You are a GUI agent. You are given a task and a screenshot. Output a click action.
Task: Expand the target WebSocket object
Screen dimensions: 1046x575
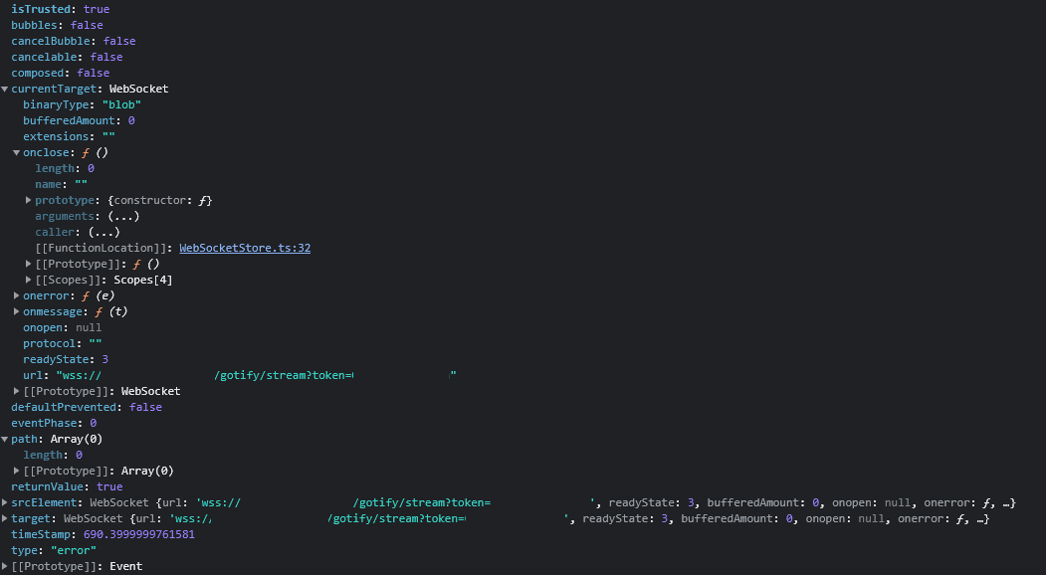click(5, 518)
